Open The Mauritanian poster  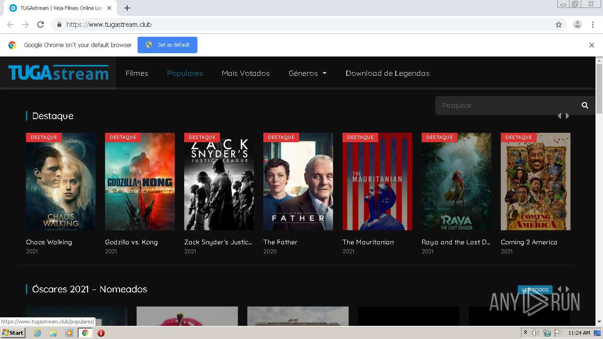(x=377, y=181)
